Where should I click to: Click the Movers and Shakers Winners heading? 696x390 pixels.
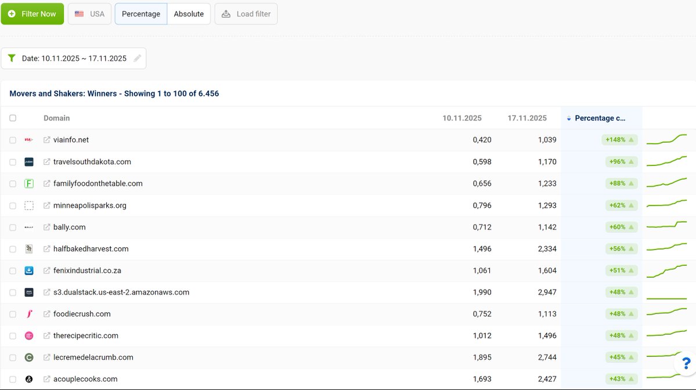pyautogui.click(x=114, y=93)
